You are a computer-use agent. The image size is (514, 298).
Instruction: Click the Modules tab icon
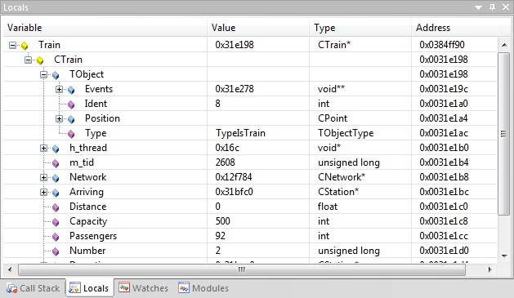point(184,287)
